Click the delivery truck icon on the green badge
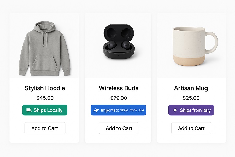The height and width of the screenshot is (157, 235). click(29, 110)
